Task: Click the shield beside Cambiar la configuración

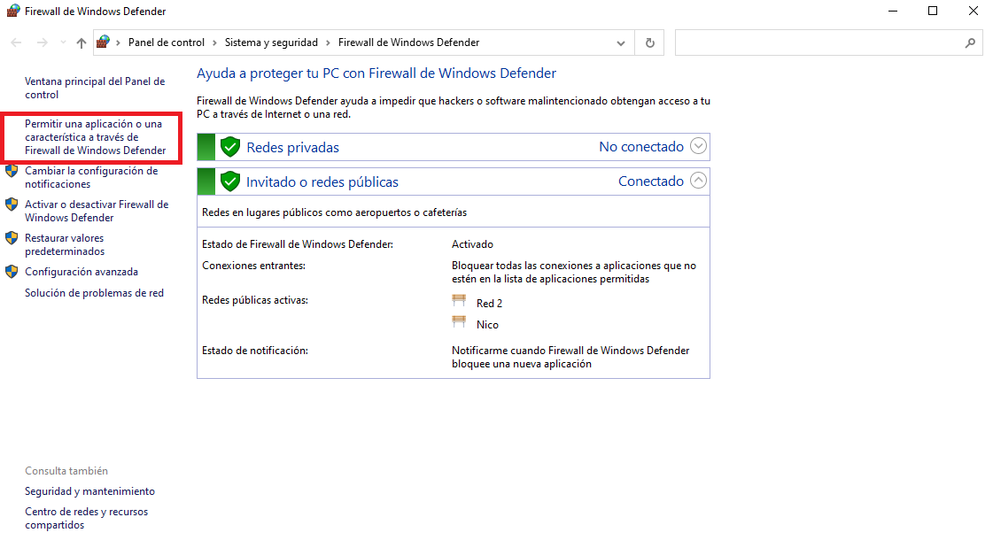Action: pos(12,171)
